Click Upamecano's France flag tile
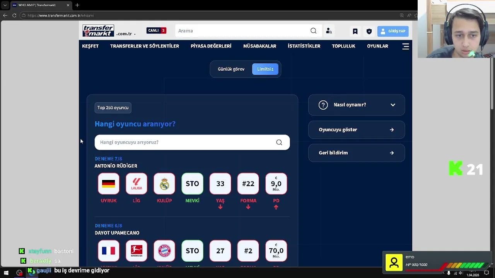This screenshot has height=278, width=495. coord(109,251)
